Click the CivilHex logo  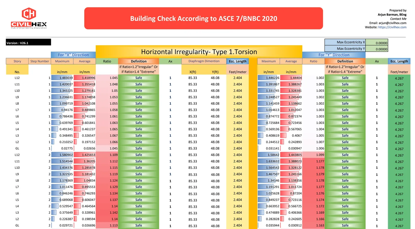point(29,18)
